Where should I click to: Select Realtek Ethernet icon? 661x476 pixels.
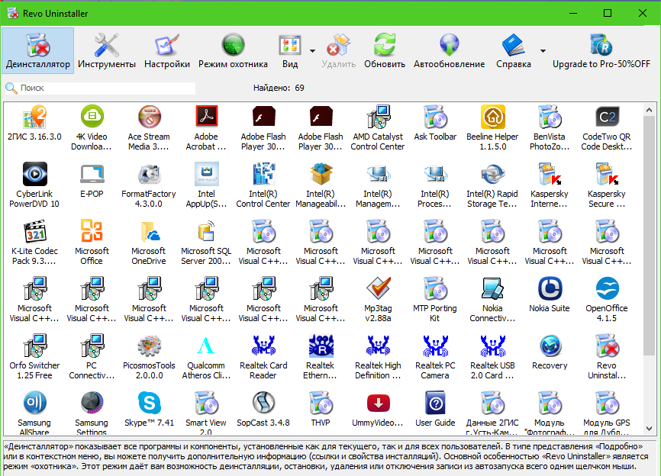[321, 346]
